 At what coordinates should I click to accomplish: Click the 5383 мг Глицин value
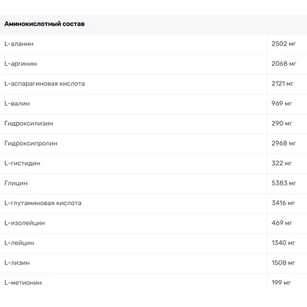[x=284, y=183]
